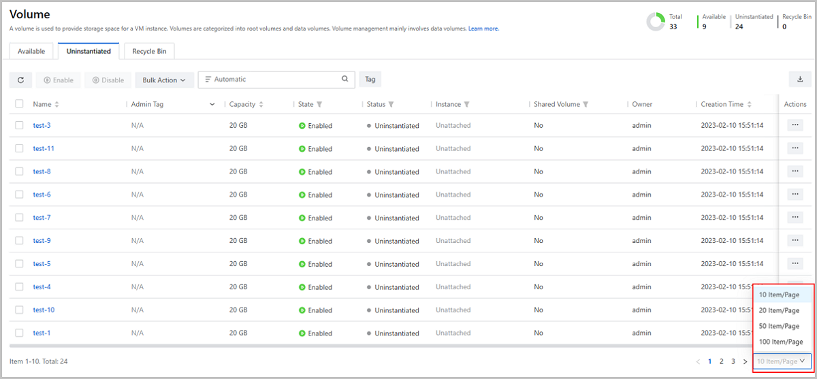Click the Tag button
817x379 pixels.
(x=370, y=80)
